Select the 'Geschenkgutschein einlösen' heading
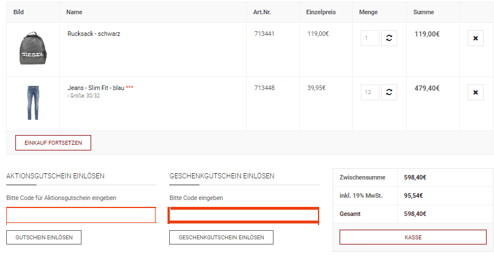 (x=222, y=176)
